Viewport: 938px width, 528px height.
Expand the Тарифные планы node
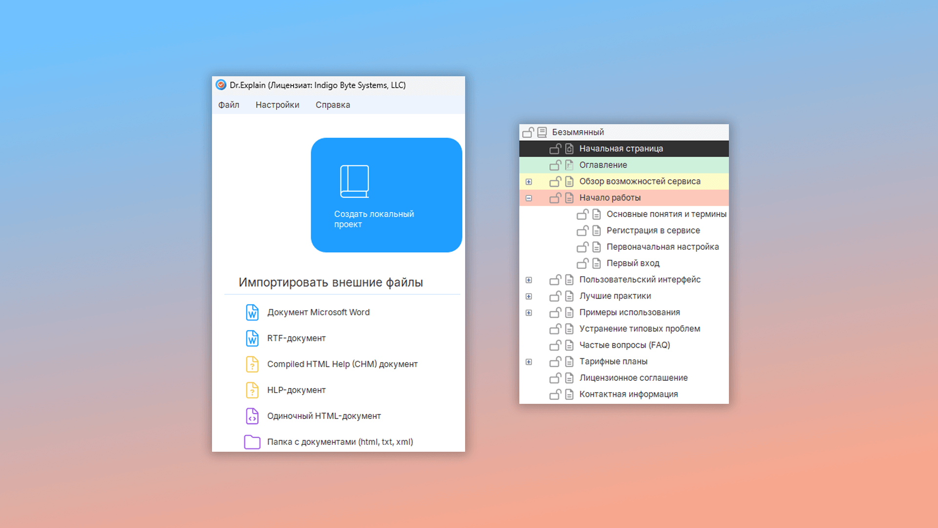[x=529, y=362]
